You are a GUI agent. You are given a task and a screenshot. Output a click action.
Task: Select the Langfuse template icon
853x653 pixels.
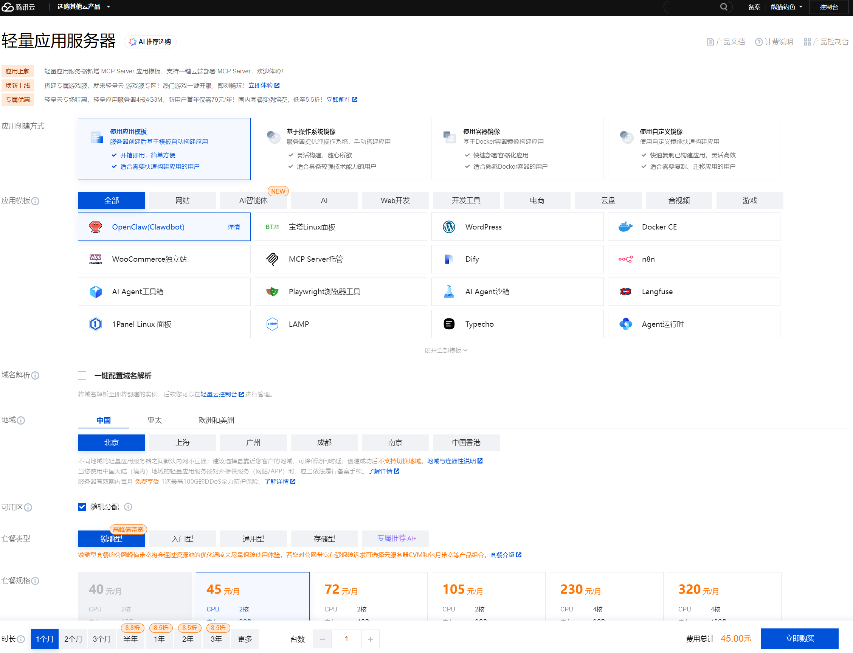(625, 292)
